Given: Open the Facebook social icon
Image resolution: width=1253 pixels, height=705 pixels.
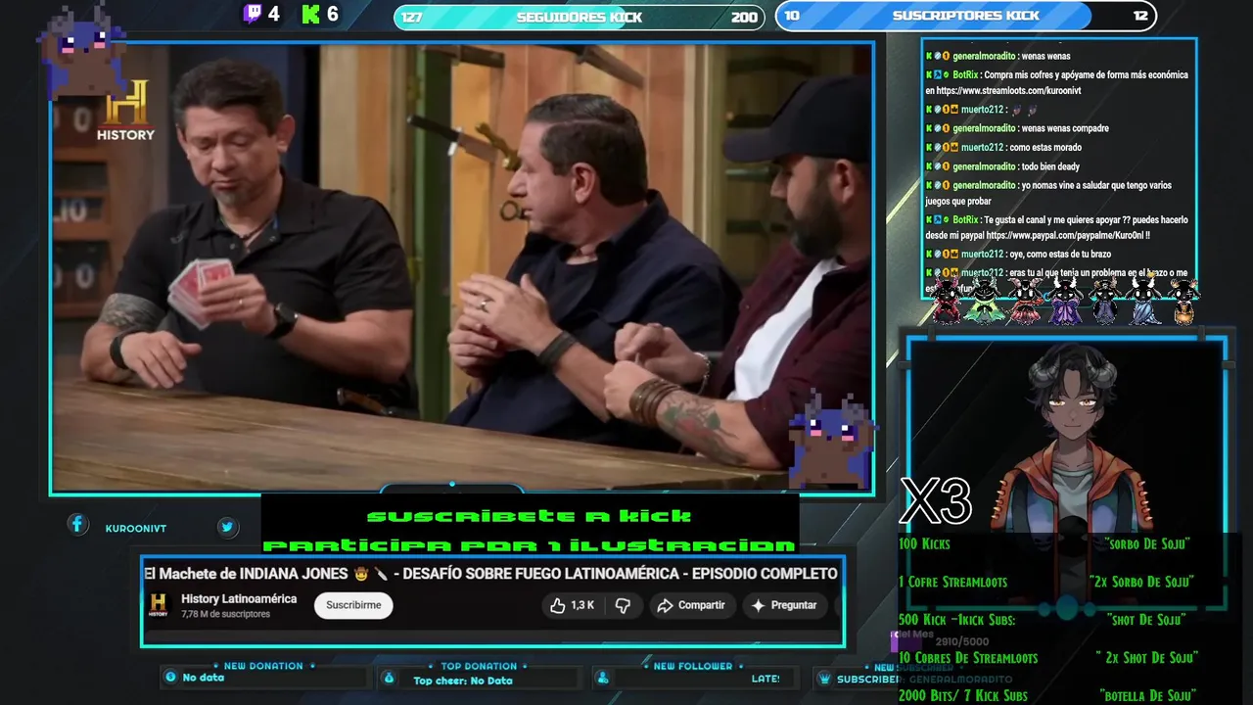Looking at the screenshot, I should [x=77, y=525].
